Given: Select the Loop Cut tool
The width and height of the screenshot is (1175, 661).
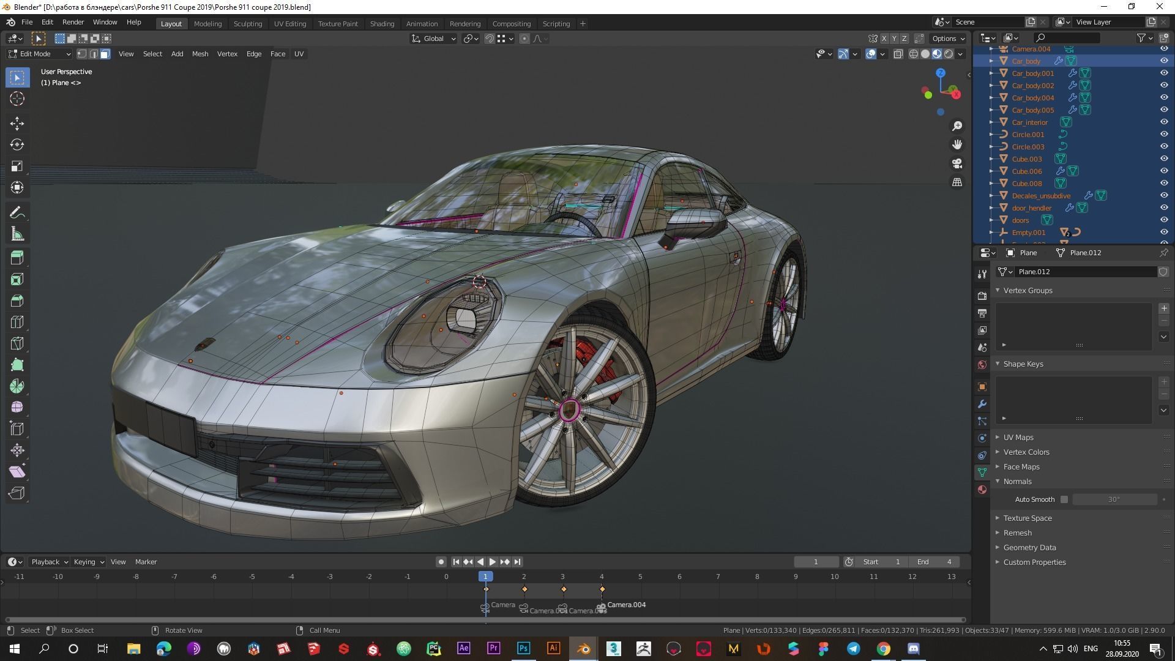Looking at the screenshot, I should 17,322.
